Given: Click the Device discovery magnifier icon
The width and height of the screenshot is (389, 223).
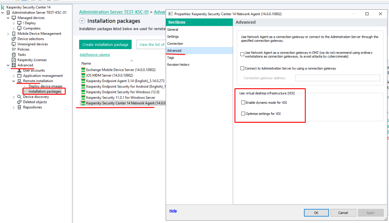Looking at the screenshot, I should click(19, 97).
